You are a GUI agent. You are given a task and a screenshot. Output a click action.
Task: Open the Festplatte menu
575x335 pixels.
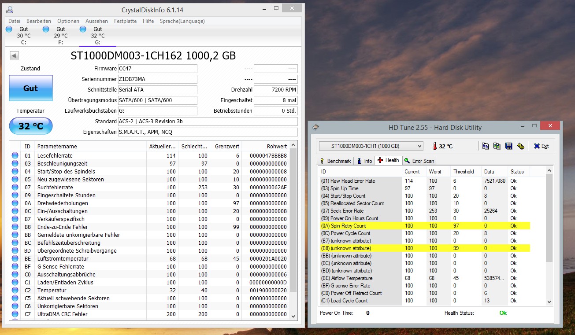[x=126, y=21]
